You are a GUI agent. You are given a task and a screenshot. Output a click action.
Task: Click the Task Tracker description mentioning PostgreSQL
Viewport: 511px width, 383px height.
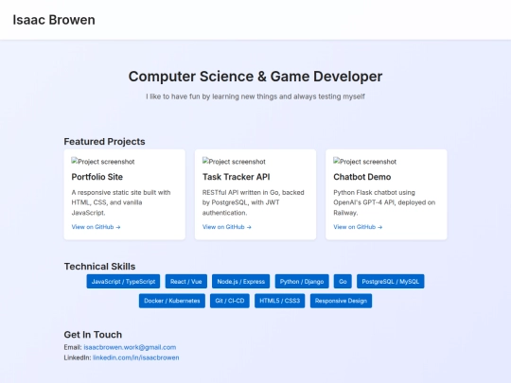(x=254, y=202)
